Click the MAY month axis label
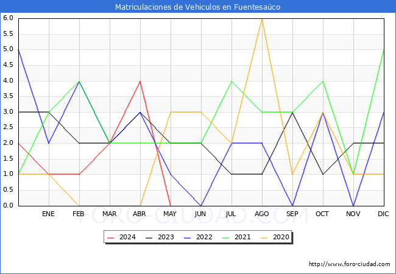 [x=170, y=214]
